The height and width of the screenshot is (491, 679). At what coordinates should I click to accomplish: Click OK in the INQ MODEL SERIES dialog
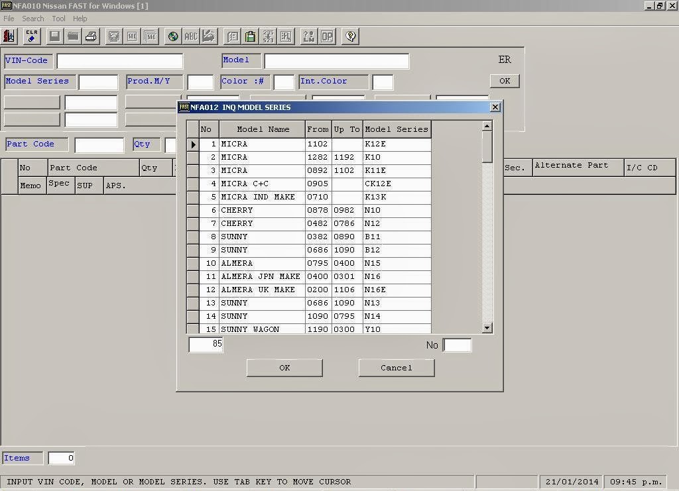click(284, 368)
